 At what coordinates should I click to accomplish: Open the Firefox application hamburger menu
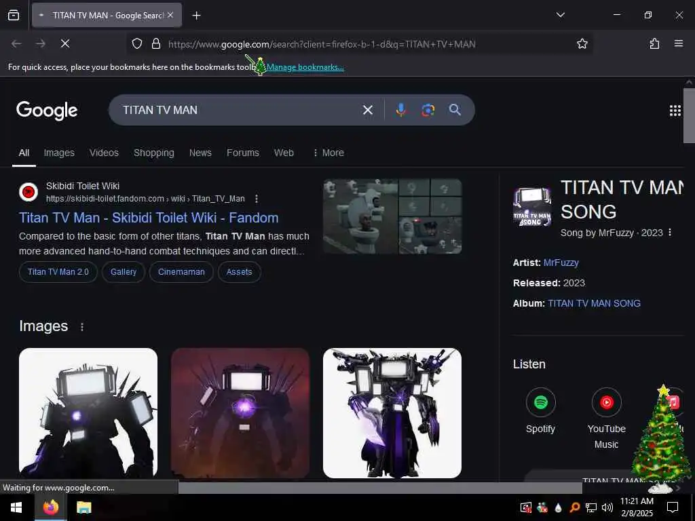[x=678, y=43]
